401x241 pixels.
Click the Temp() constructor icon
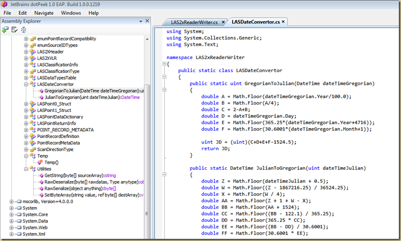click(x=40, y=162)
